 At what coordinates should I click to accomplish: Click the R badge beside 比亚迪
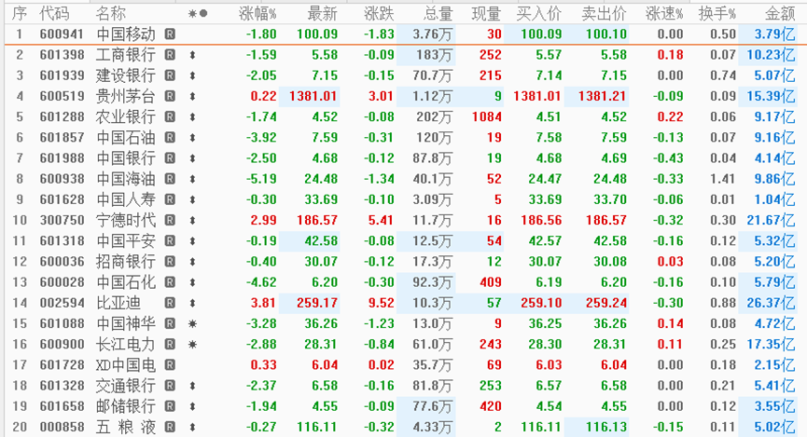170,303
